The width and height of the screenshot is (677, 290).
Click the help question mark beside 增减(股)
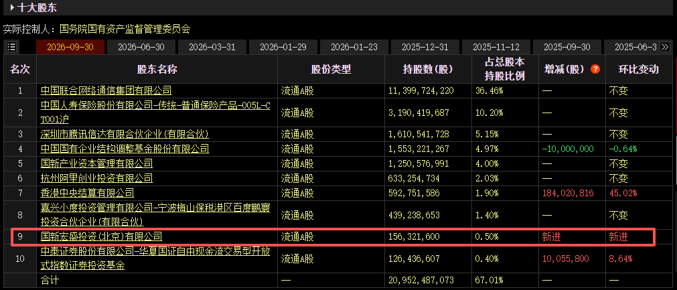click(595, 69)
